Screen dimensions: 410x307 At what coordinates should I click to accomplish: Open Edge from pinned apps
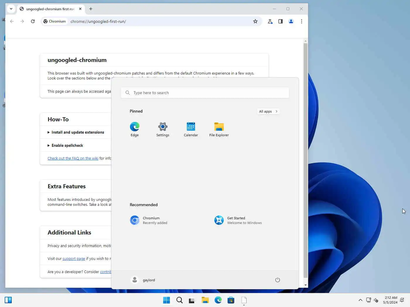pyautogui.click(x=134, y=129)
